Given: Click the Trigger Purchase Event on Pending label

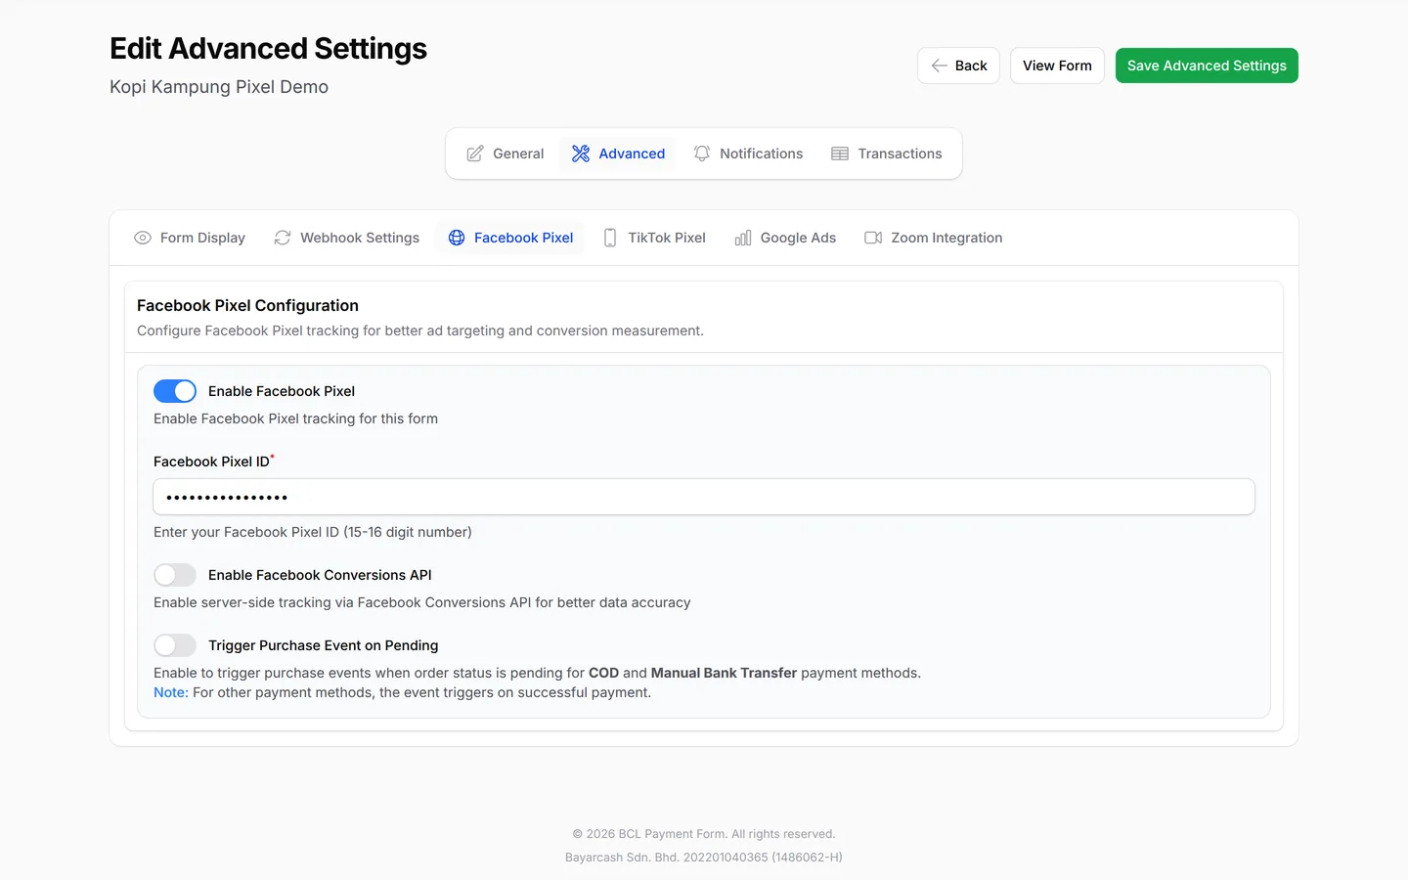Looking at the screenshot, I should 323,645.
